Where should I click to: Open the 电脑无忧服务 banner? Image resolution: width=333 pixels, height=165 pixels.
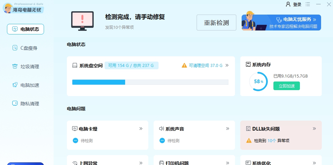click(x=281, y=23)
